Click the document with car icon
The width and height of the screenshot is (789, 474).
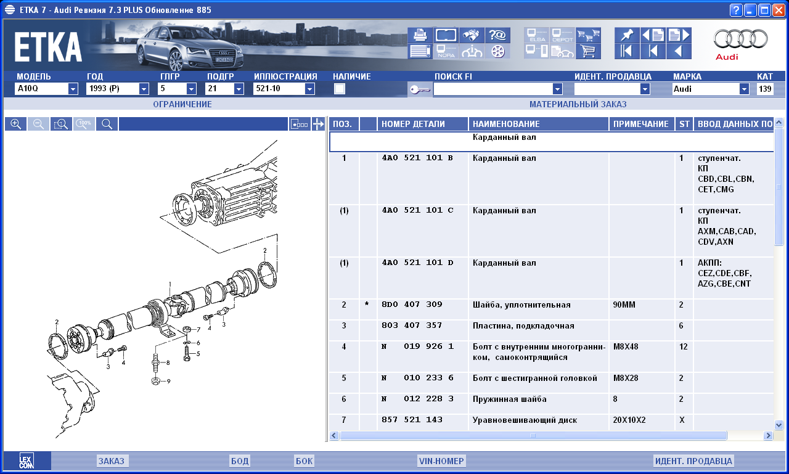tap(562, 51)
